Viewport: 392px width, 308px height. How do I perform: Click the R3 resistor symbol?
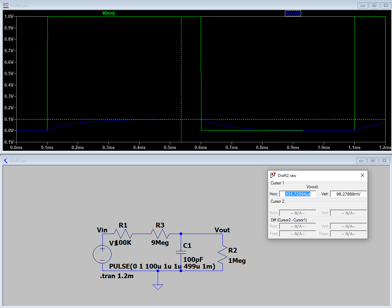pyautogui.click(x=160, y=234)
